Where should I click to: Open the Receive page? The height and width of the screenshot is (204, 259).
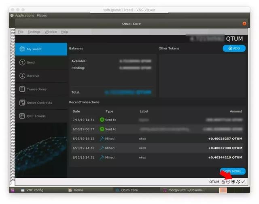[x=41, y=76]
